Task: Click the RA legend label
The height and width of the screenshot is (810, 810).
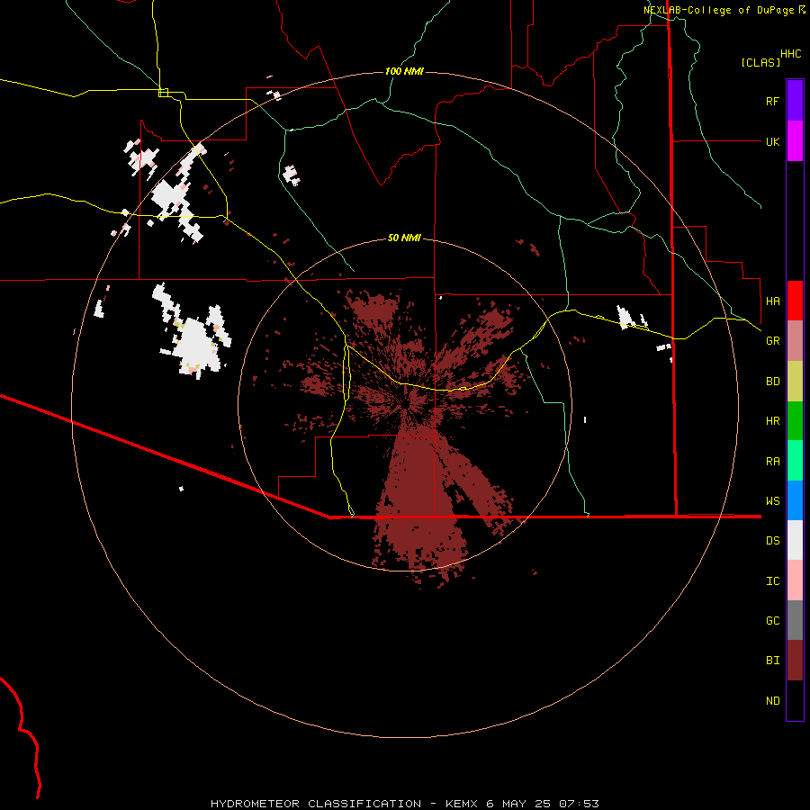Action: click(772, 462)
